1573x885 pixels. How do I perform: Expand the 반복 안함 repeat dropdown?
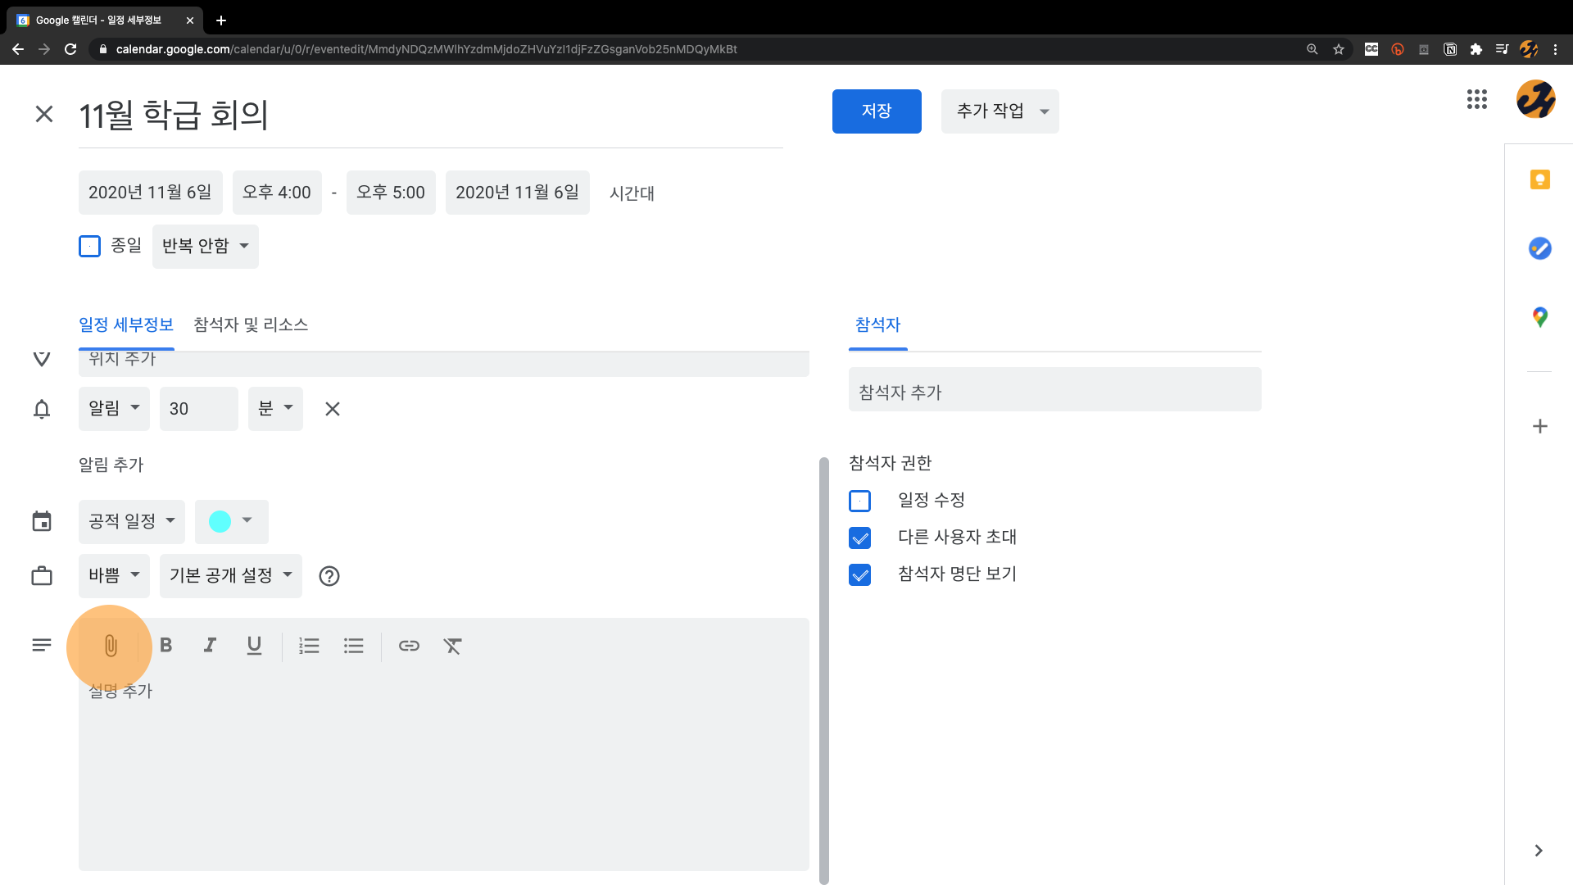(x=205, y=246)
